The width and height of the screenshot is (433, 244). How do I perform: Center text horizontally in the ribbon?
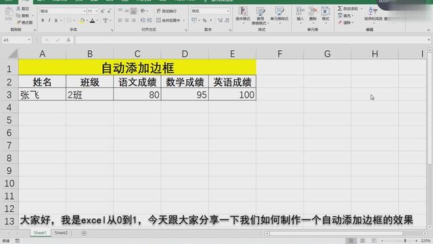coord(127,20)
